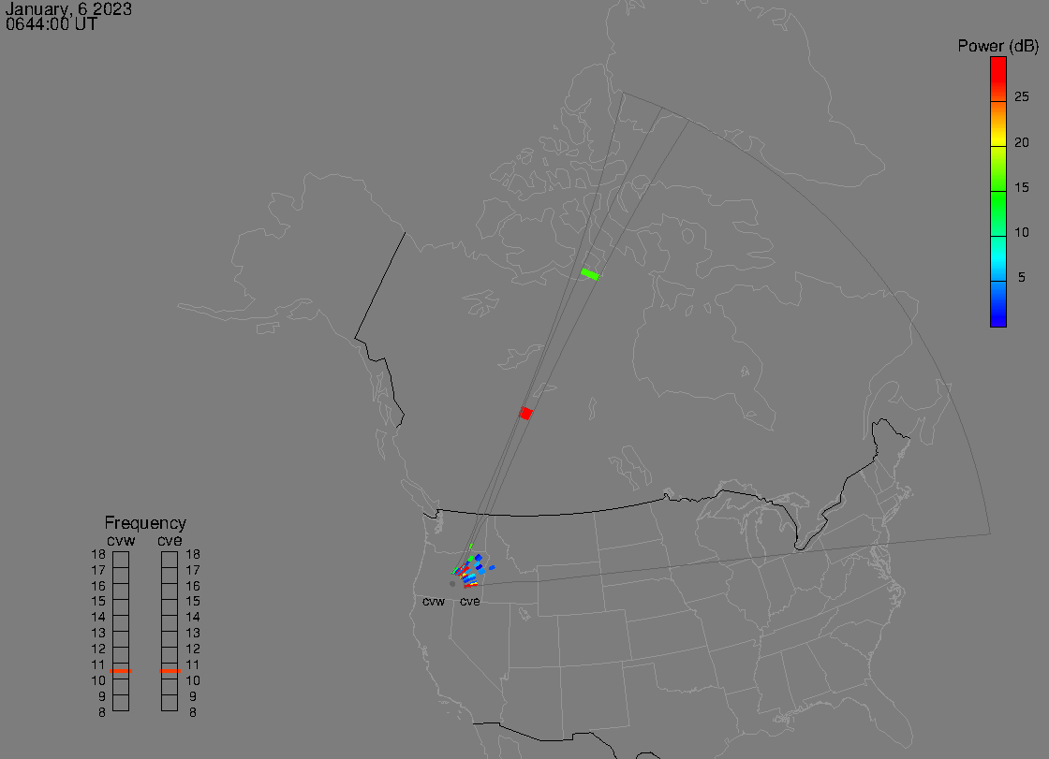
Task: Click the red backscatter cell on the beam
Action: pos(525,414)
